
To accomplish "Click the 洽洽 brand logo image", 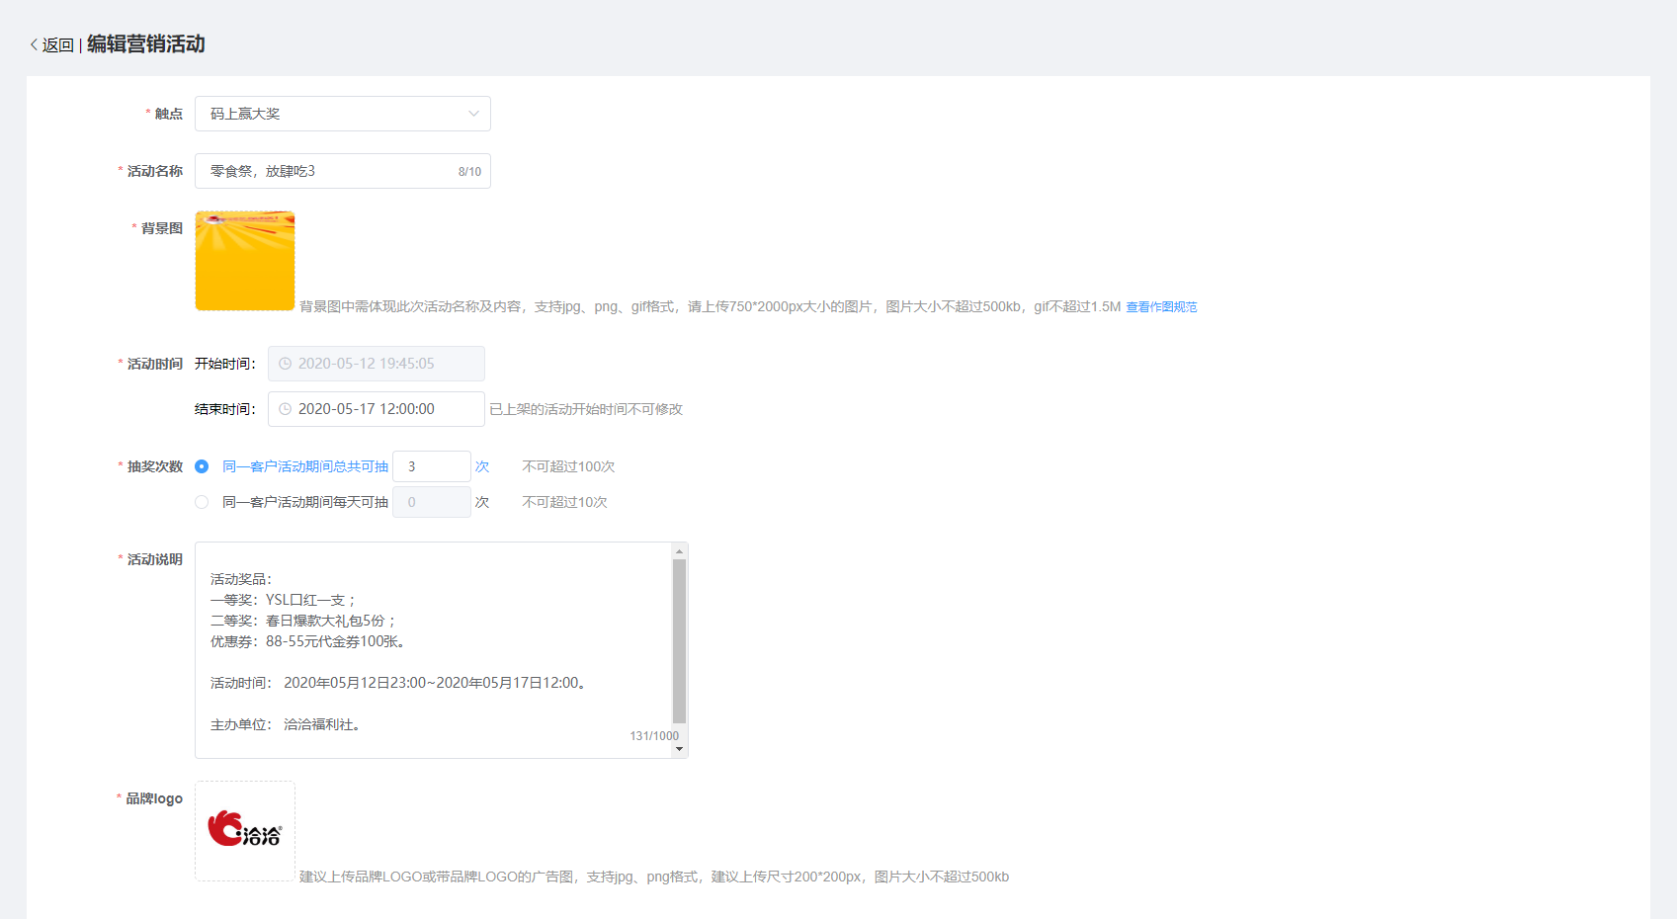I will (245, 830).
